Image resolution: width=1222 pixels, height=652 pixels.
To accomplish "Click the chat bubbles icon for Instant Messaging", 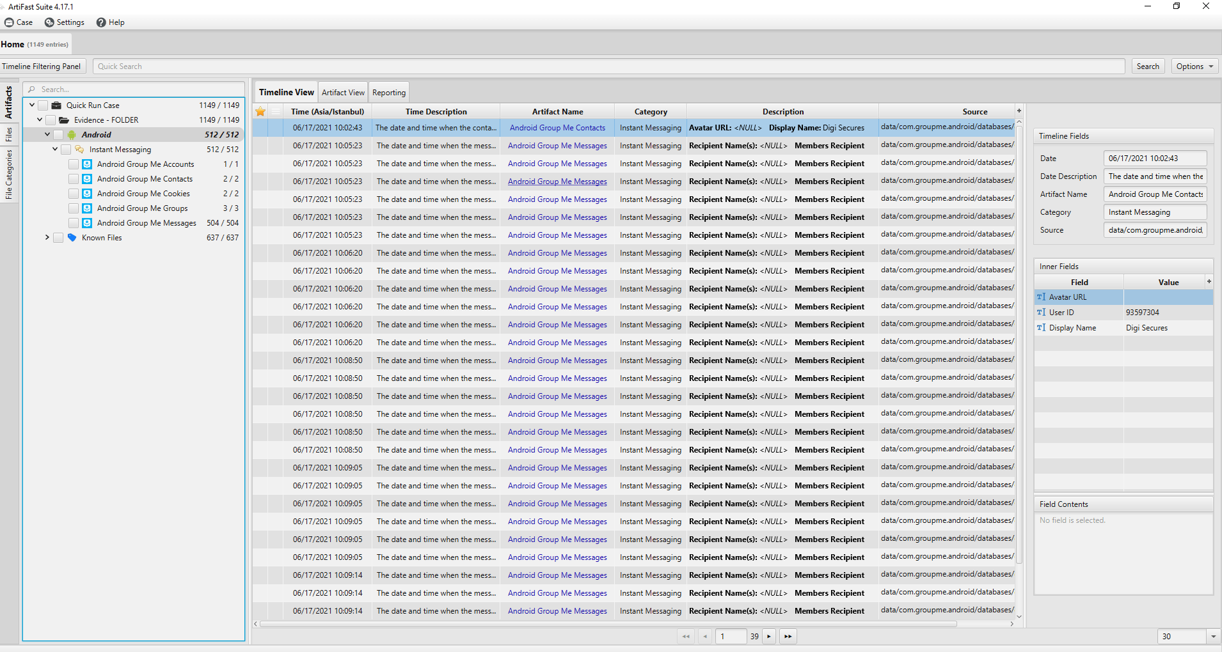I will tap(79, 150).
